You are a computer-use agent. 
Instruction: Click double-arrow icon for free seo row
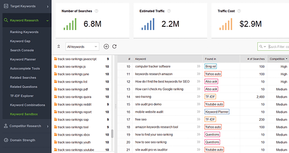tap(199, 119)
